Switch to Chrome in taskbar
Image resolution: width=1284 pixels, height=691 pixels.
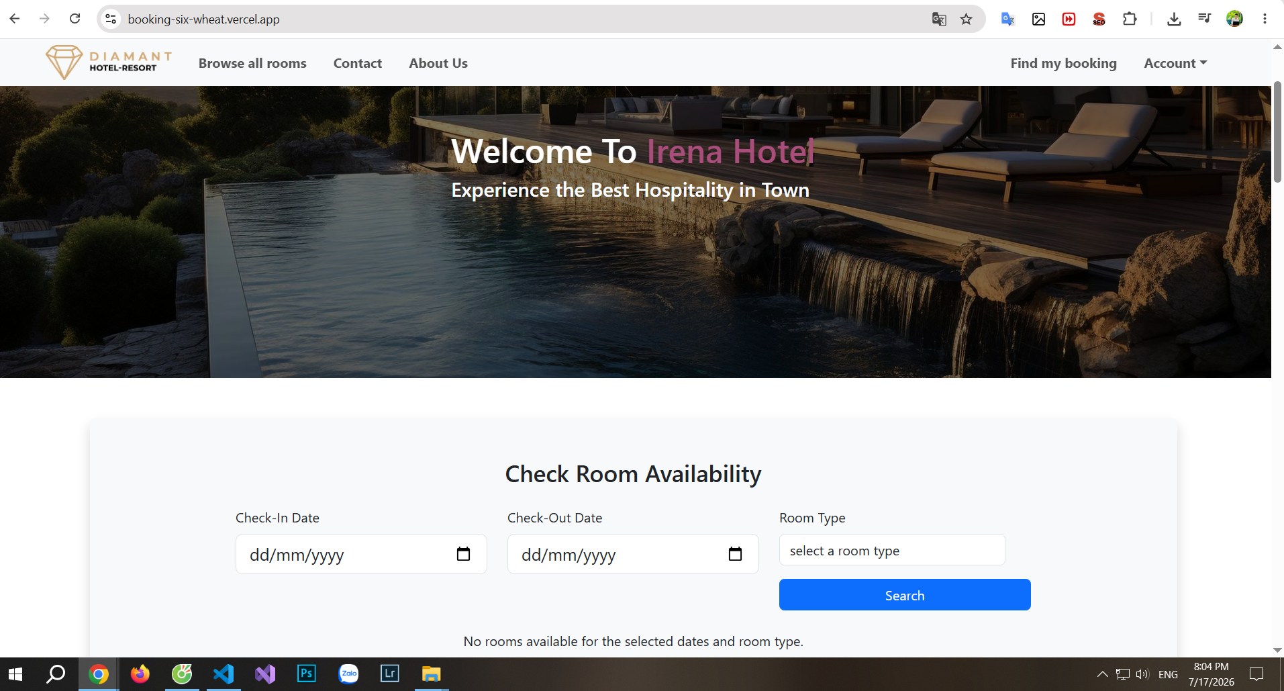pyautogui.click(x=99, y=674)
